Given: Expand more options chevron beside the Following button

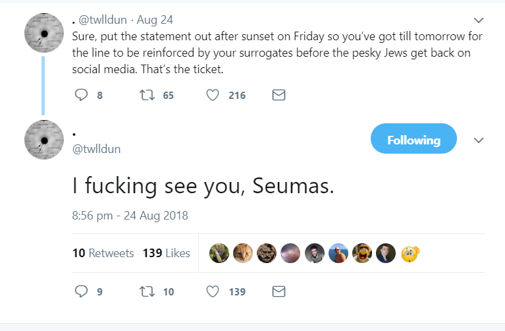Looking at the screenshot, I should tap(479, 140).
